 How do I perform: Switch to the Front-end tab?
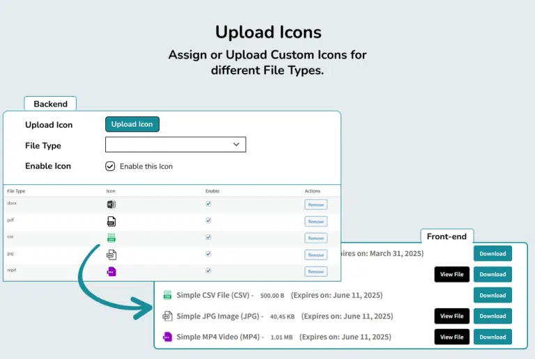(447, 237)
